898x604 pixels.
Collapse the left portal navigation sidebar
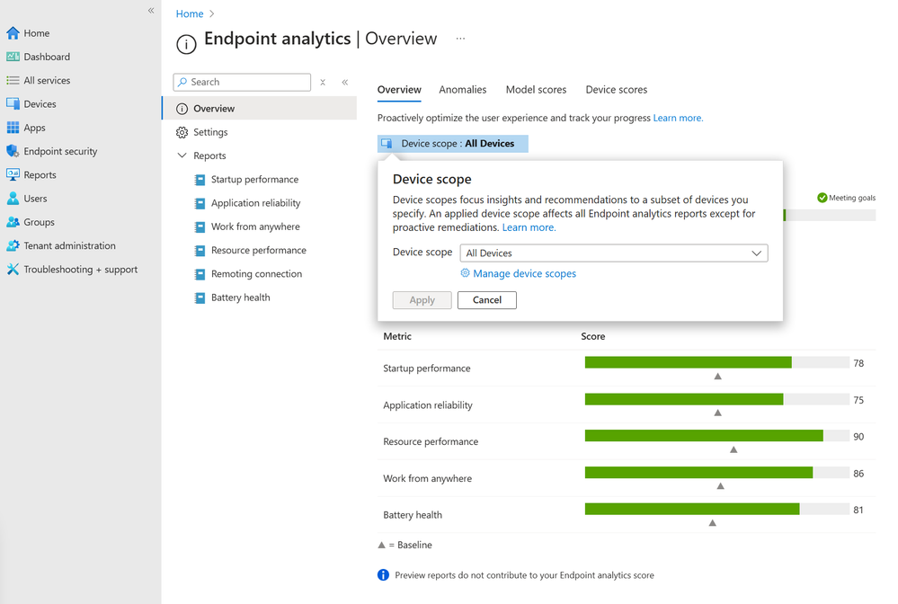click(x=151, y=10)
